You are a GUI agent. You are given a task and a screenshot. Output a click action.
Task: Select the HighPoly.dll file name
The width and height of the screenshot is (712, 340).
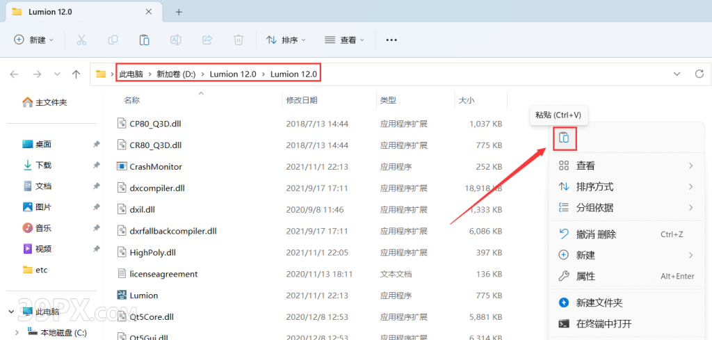pyautogui.click(x=152, y=252)
